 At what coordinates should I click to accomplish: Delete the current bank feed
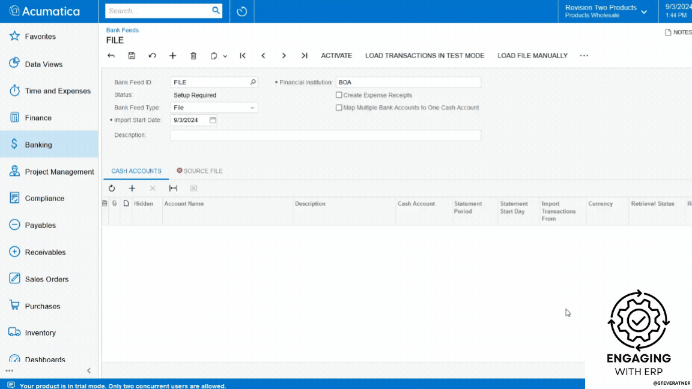tap(193, 55)
